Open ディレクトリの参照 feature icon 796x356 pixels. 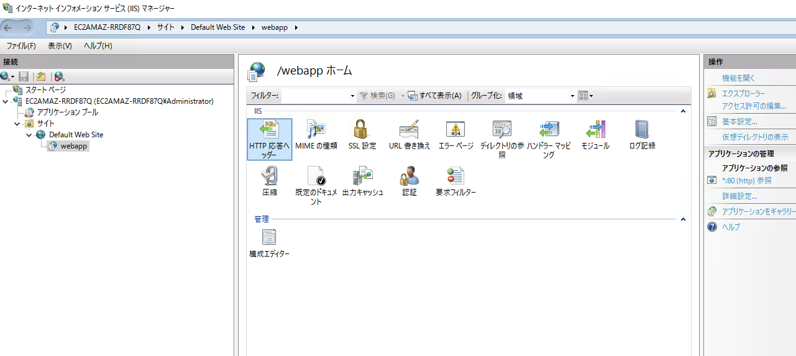(501, 129)
